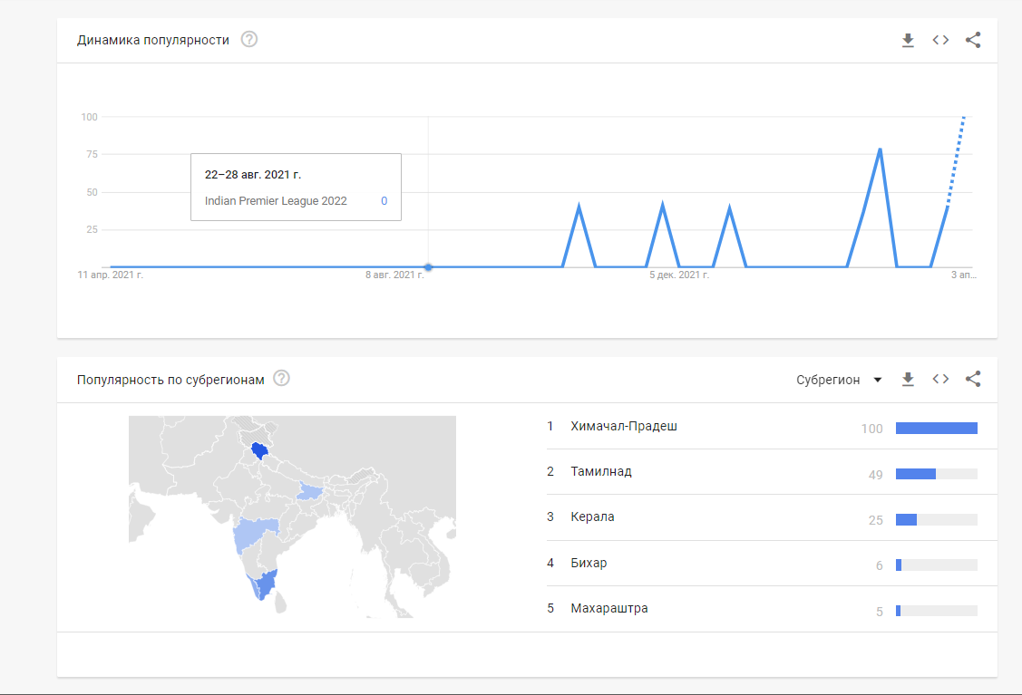The width and height of the screenshot is (1022, 695).
Task: Open Керала region entry
Action: [x=762, y=517]
